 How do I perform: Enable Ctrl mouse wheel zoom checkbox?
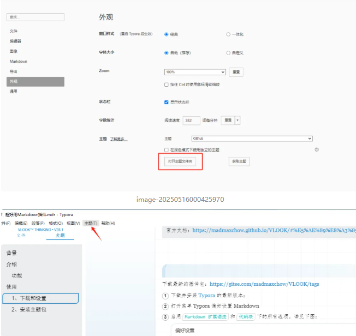coord(166,85)
